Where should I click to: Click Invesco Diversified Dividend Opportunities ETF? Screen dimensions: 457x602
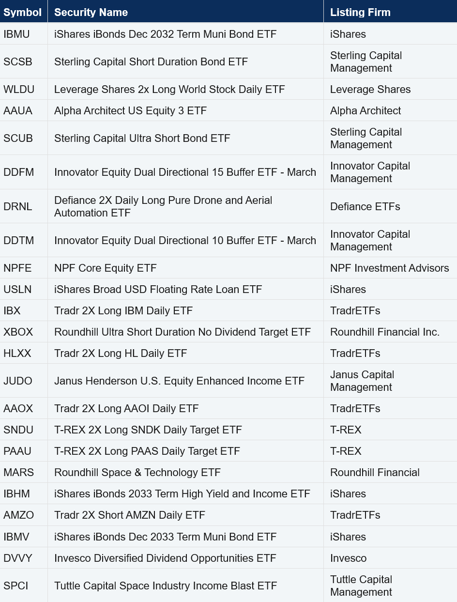pos(165,558)
